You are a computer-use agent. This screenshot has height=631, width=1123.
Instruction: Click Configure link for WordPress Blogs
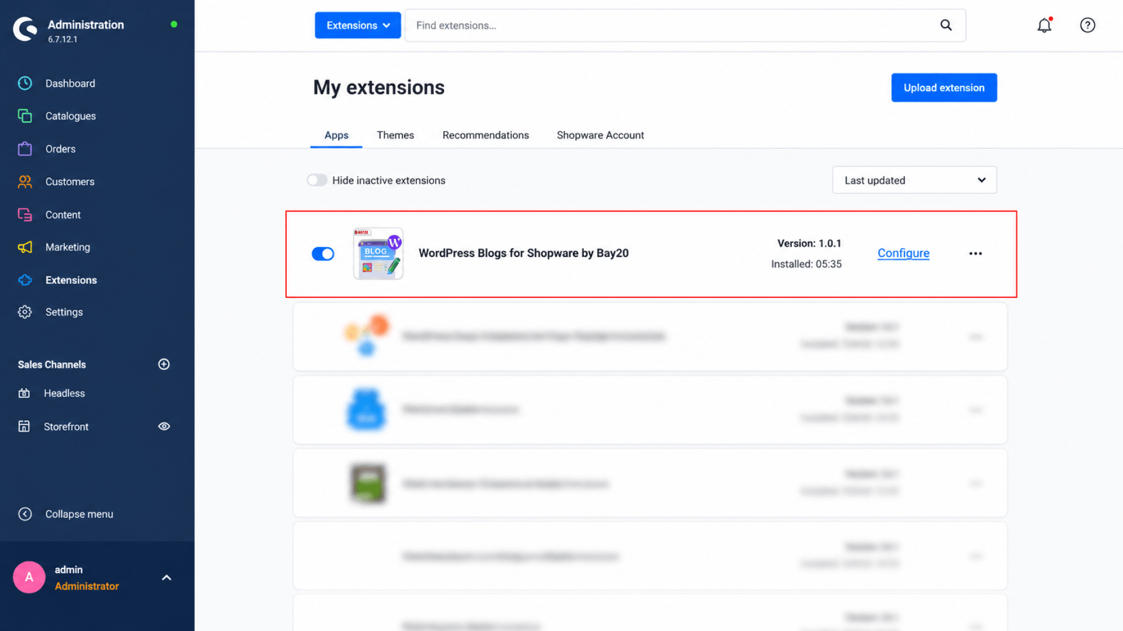[903, 253]
